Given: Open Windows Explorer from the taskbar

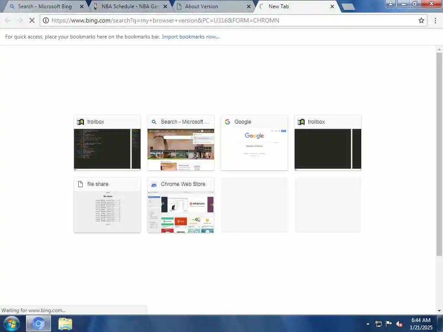Looking at the screenshot, I should tap(65, 323).
